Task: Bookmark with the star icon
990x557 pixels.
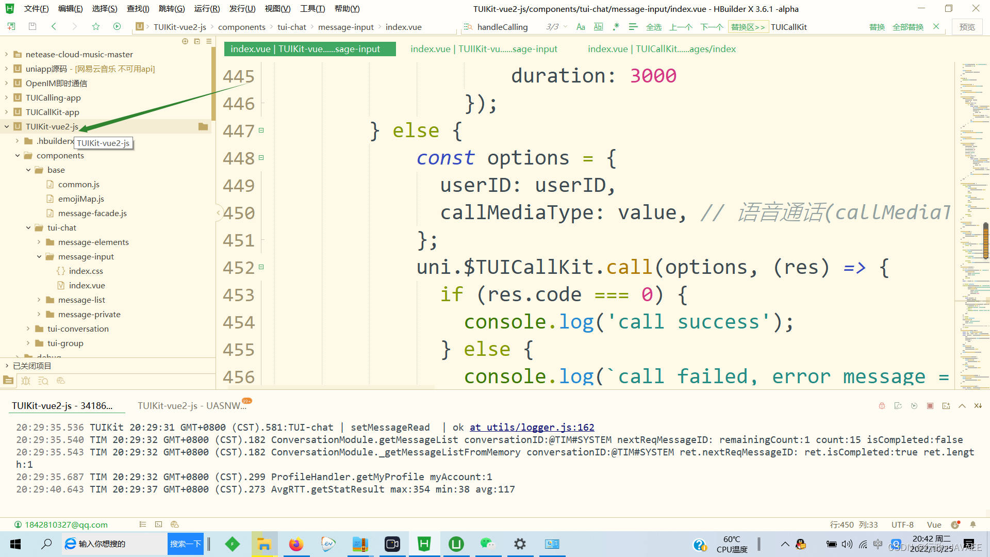Action: (96, 27)
